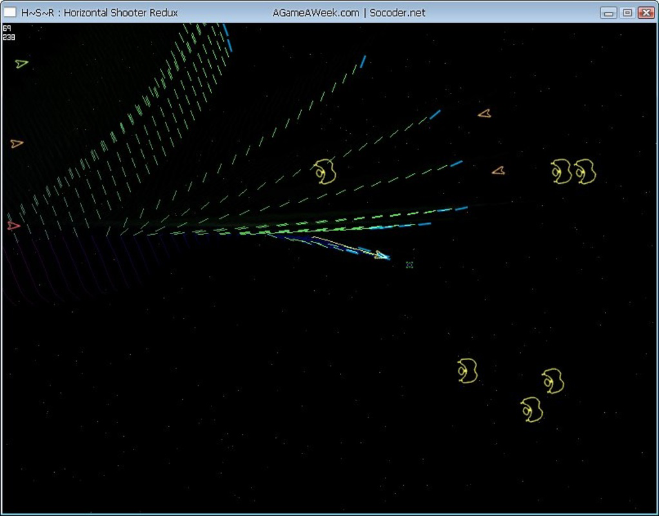Click the orange arrow ship at the left edge
The width and height of the screenshot is (659, 516).
[x=17, y=144]
